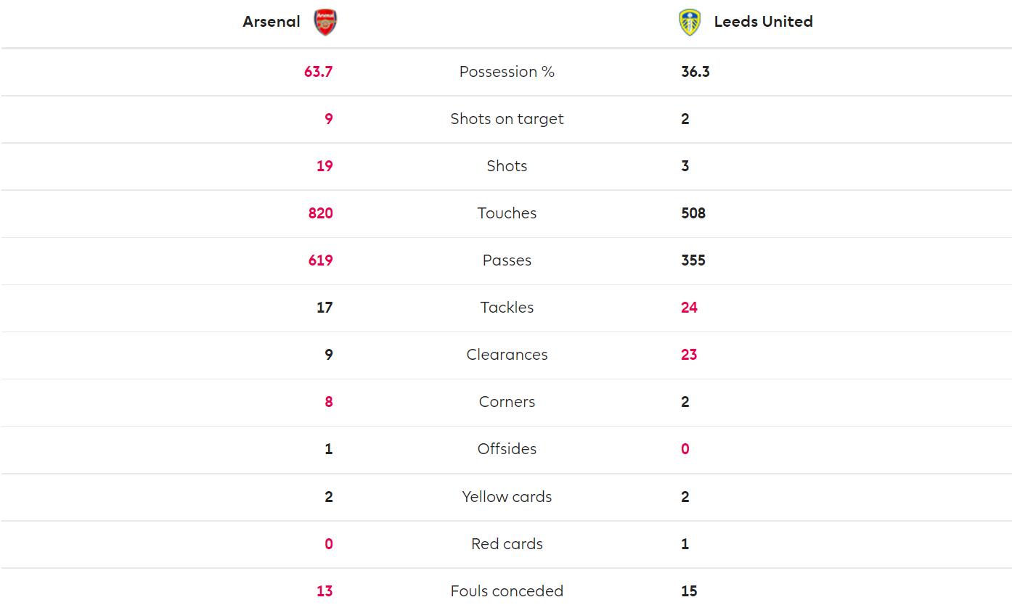Click the Leeds United club crest icon
Viewport: 1012px width, 613px height.
click(x=690, y=22)
